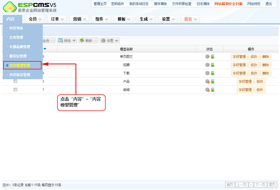Click gear status icon in 新闻 row
Screen dimensions: 280x190
point(207,90)
